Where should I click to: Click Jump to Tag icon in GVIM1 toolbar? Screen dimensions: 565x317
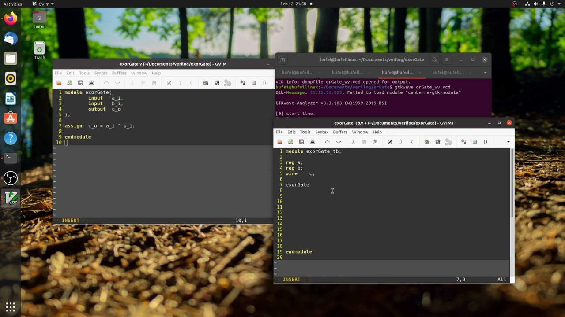486,142
